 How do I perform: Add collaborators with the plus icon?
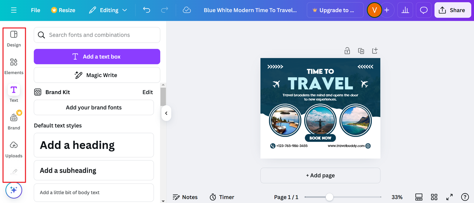pyautogui.click(x=387, y=10)
